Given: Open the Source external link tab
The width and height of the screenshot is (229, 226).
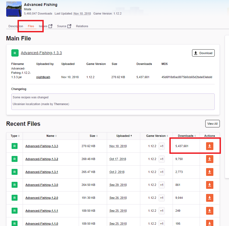Looking at the screenshot, I should point(64,26).
